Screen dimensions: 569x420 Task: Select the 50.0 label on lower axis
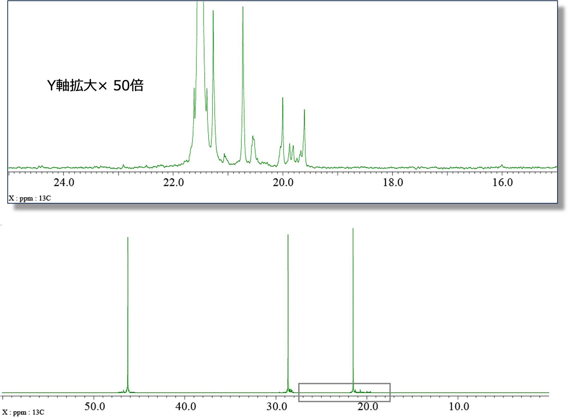click(x=95, y=406)
